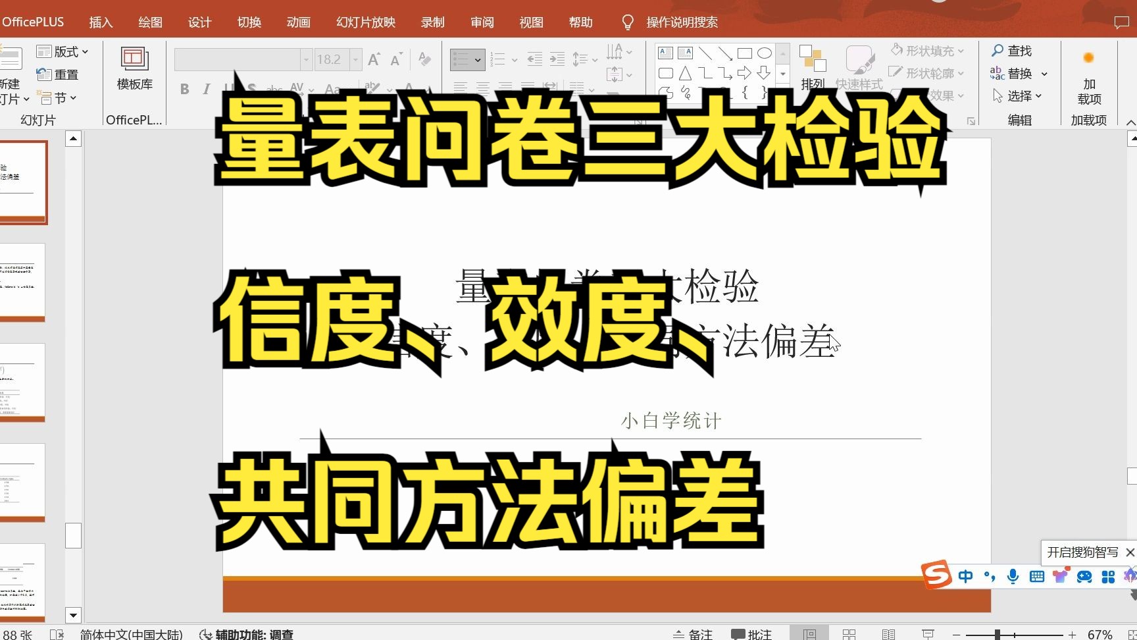Toggle the 批注 comments pane
The width and height of the screenshot is (1137, 640).
751,634
